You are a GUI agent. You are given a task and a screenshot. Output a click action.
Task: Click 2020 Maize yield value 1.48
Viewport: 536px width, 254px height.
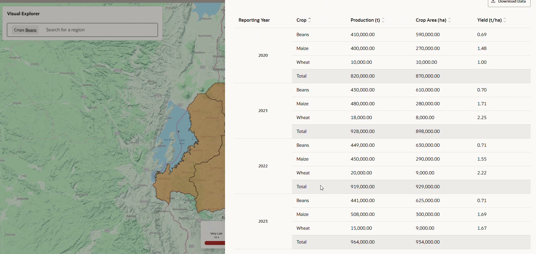pos(482,49)
